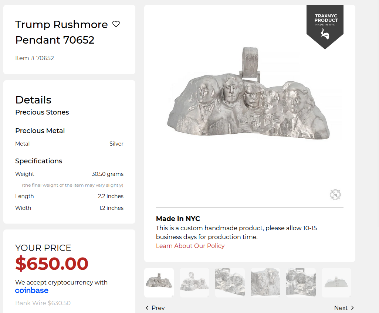Click the left chevron beside Prev

[147, 308]
